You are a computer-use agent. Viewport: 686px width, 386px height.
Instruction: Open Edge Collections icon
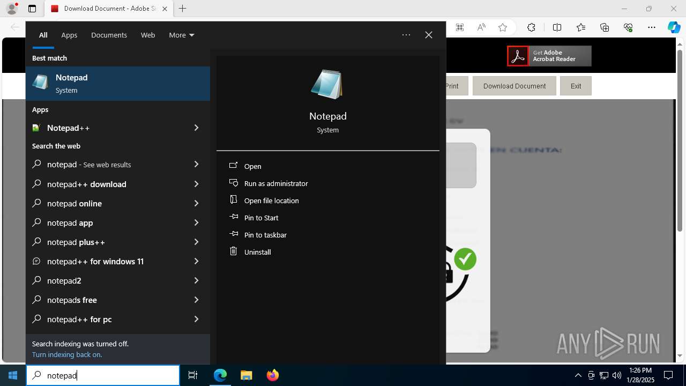(605, 27)
